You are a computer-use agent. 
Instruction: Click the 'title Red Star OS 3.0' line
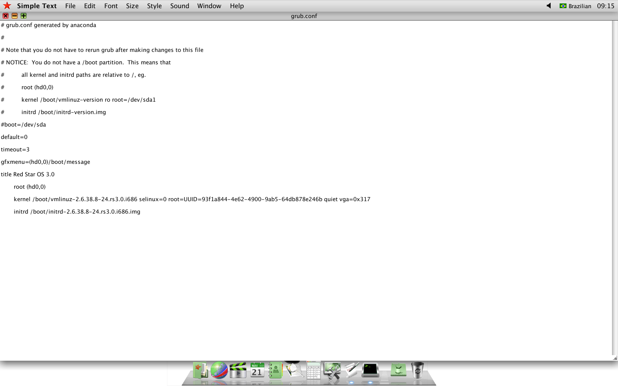(x=27, y=174)
